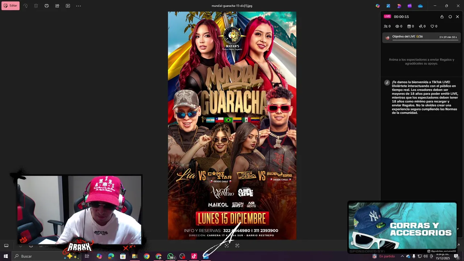Open the Objetivo del LIVE goal card
Viewport: 464px width, 261px height.
pos(421,38)
